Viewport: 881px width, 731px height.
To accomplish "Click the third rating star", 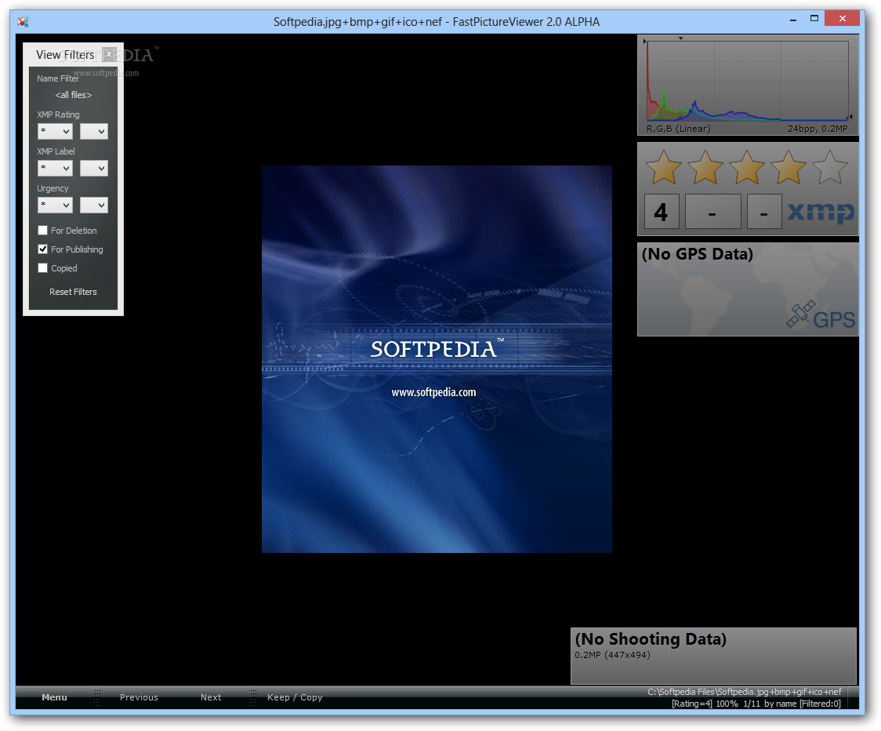I will pos(747,167).
